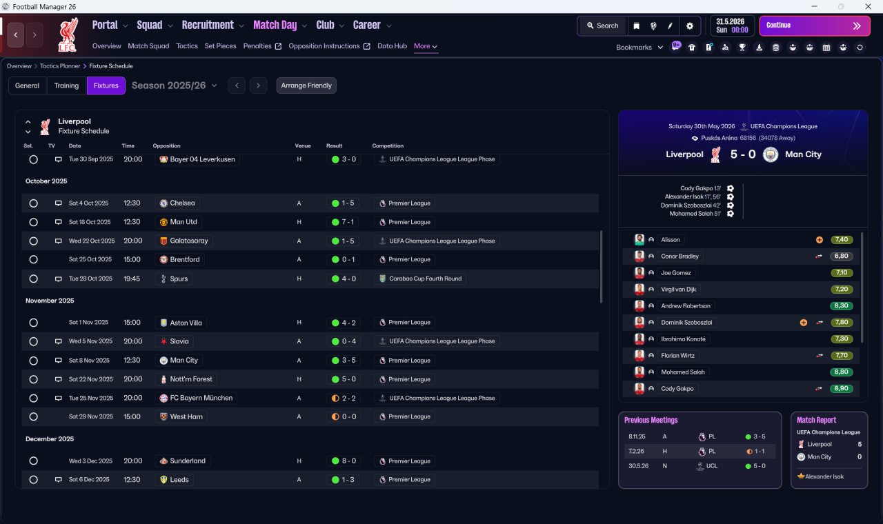Select the Man Utd fixture radio button

coord(33,222)
